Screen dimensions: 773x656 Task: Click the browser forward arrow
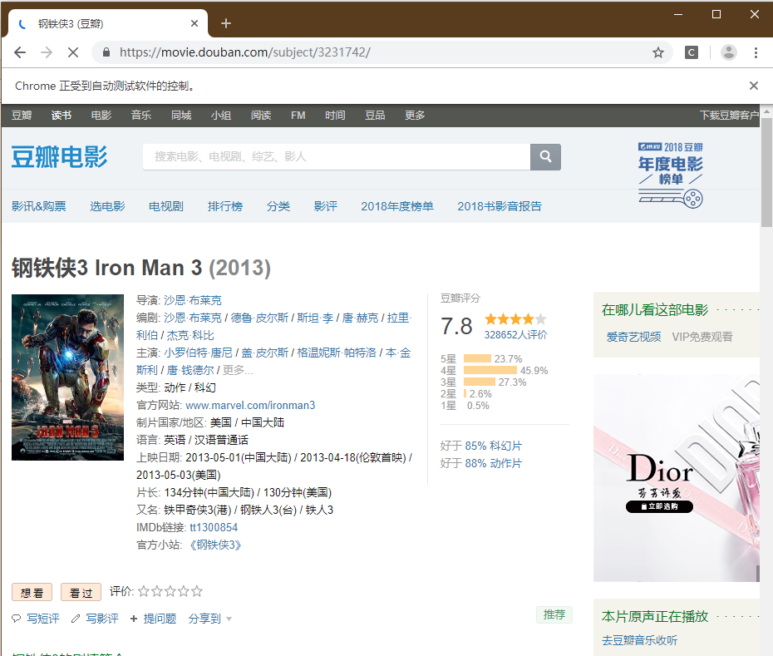pos(47,52)
